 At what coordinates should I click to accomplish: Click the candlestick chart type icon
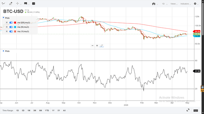[154, 4]
